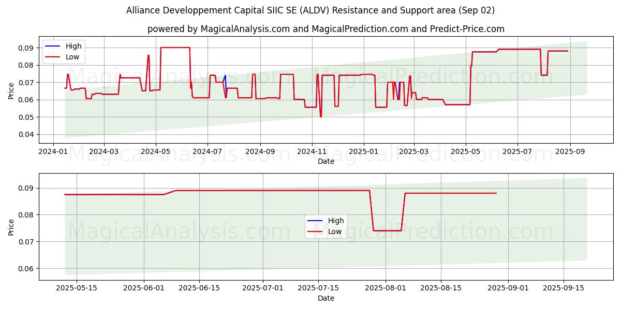Click the 'Date' axis title under the top chart
621x310 pixels.
click(x=326, y=162)
